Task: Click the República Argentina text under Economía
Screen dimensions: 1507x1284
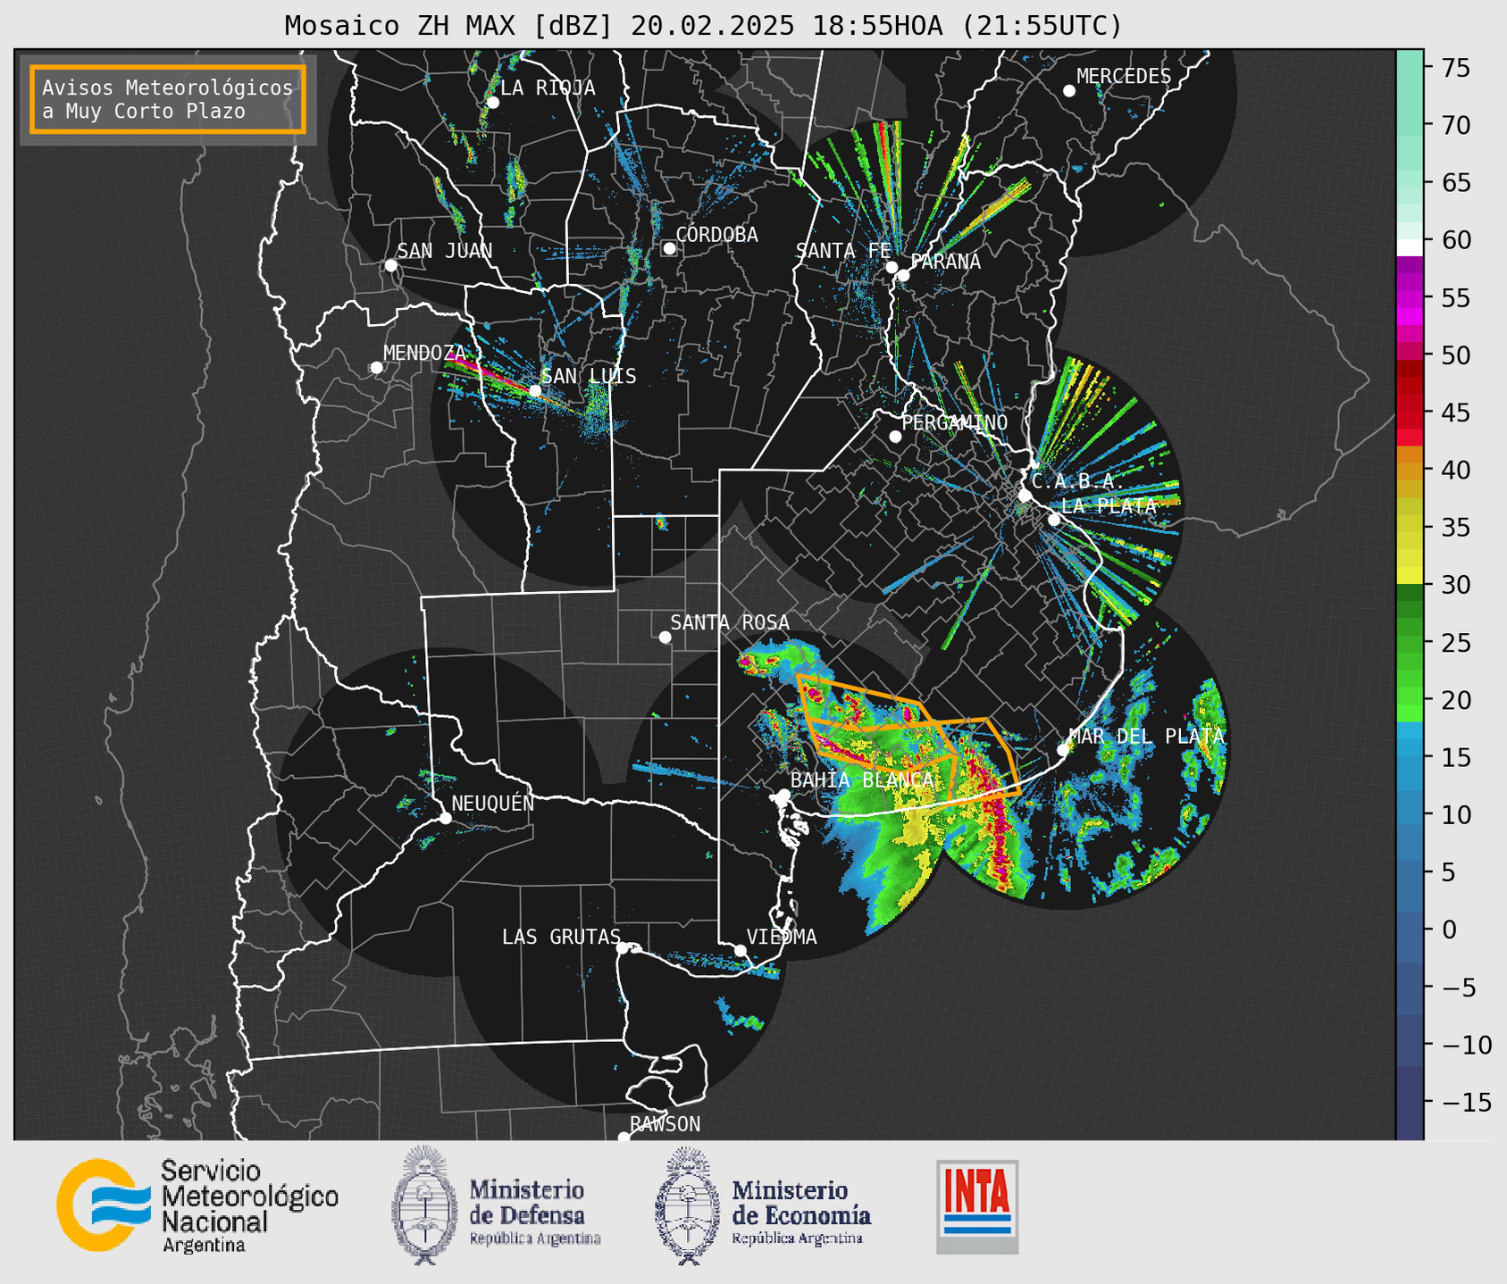Action: (x=798, y=1238)
